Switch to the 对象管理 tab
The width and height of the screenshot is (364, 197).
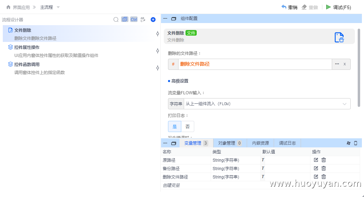pyautogui.click(x=230, y=143)
